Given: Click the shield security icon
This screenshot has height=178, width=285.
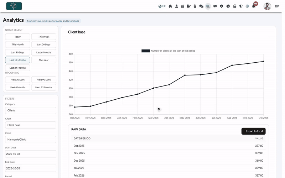Looking at the screenshot, I should pyautogui.click(x=241, y=6).
